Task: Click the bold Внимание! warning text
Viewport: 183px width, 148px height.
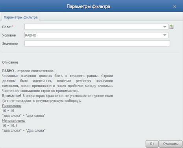Action: point(11,96)
